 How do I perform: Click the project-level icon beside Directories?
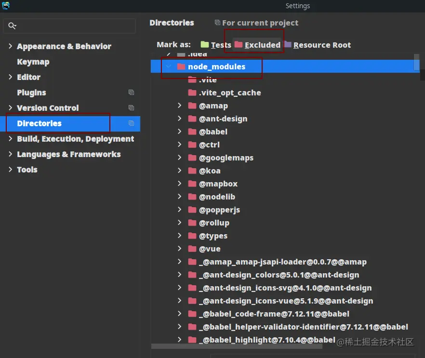(131, 123)
